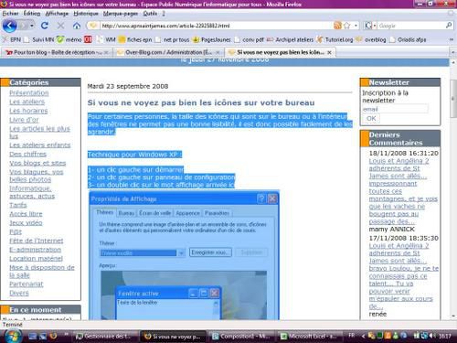Open the Marque-pages menu
This screenshot has width=457, height=343.
(x=121, y=14)
